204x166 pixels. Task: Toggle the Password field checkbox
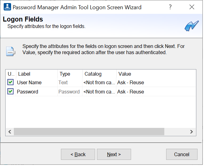pyautogui.click(x=11, y=92)
